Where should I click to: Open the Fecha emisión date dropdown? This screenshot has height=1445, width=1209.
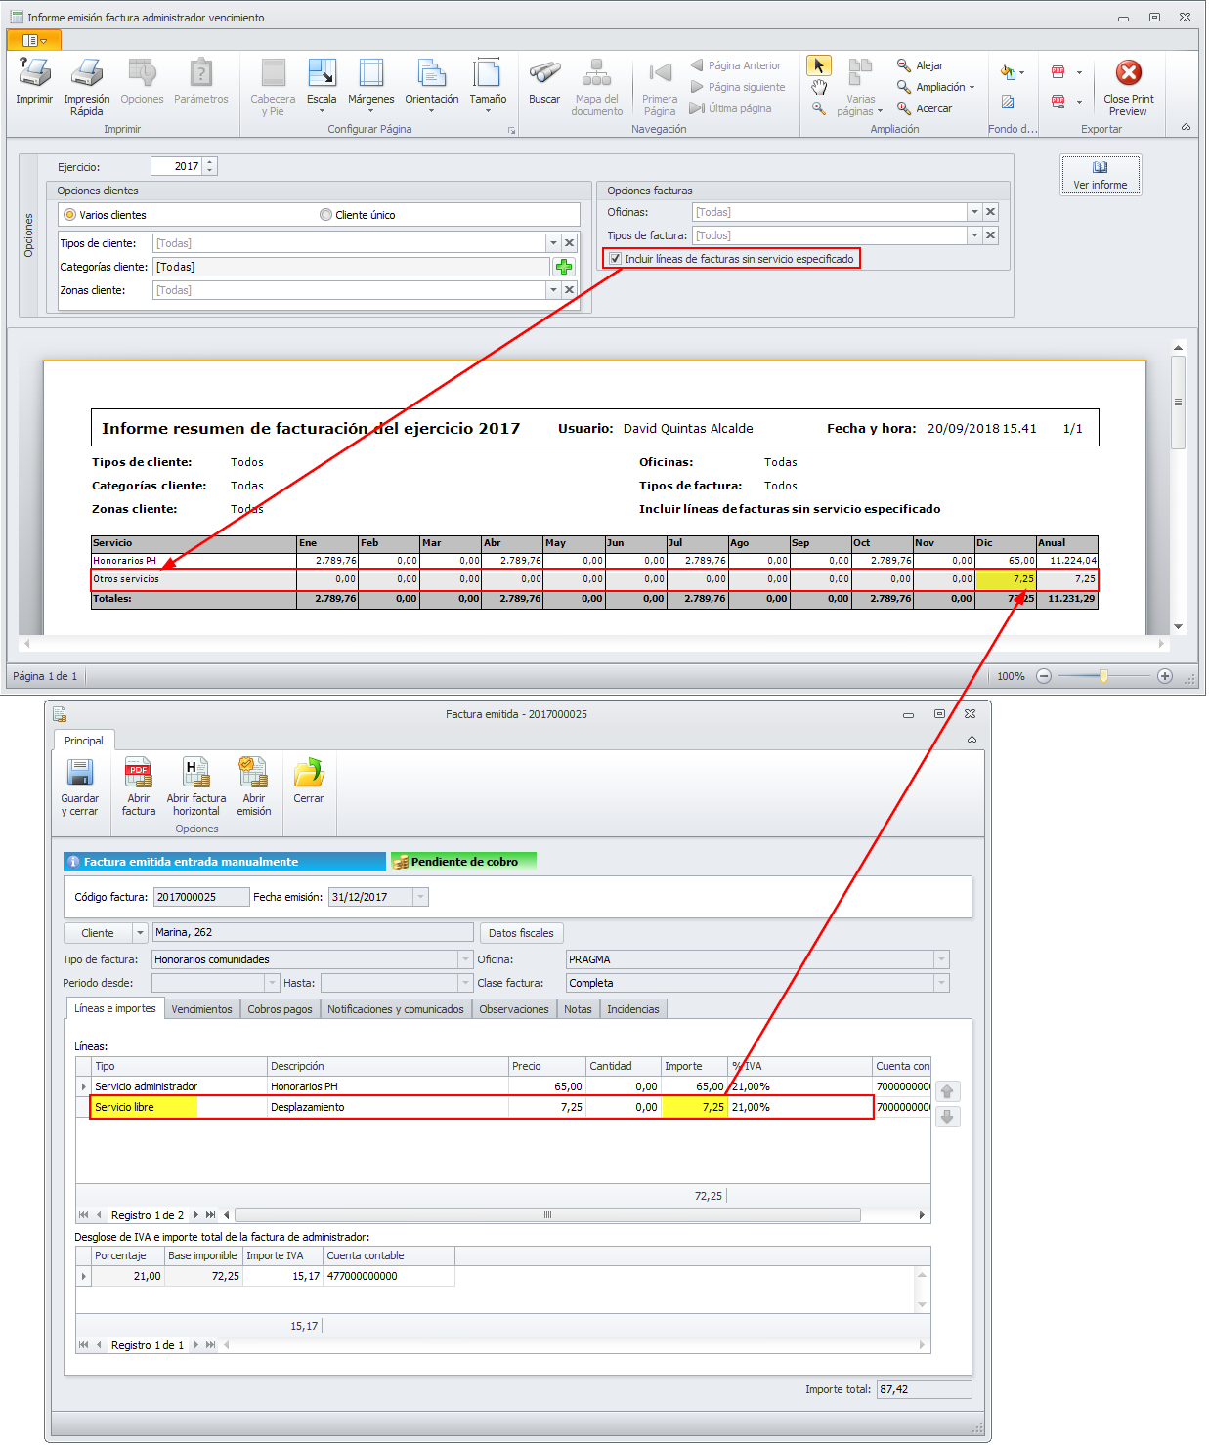point(420,897)
